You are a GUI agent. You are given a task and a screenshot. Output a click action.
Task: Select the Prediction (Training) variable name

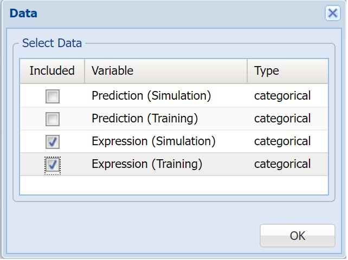point(145,119)
